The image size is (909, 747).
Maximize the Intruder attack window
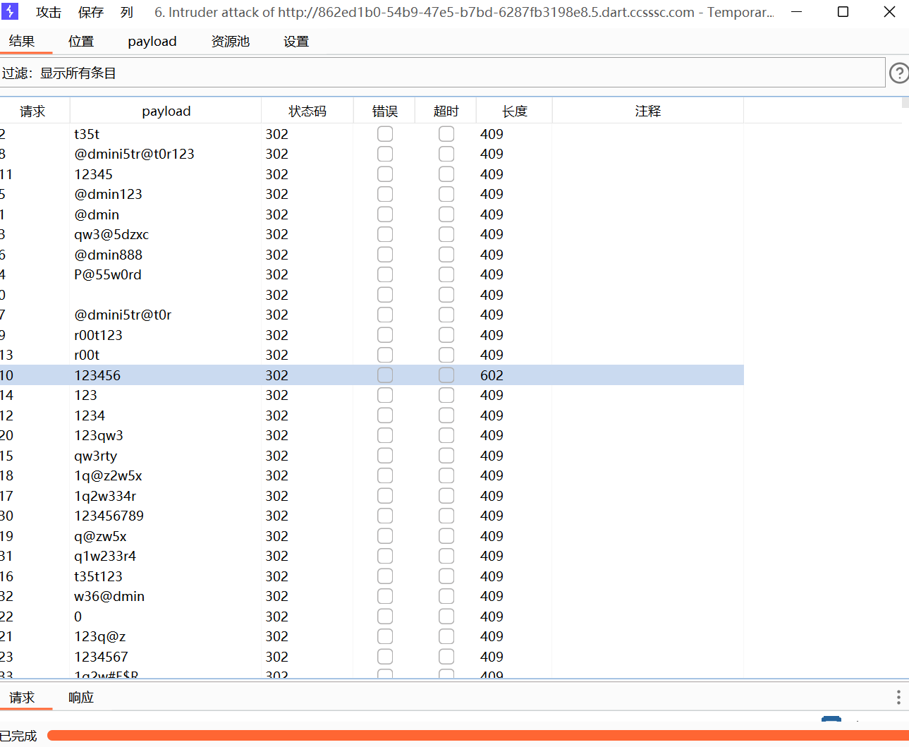[x=843, y=12]
